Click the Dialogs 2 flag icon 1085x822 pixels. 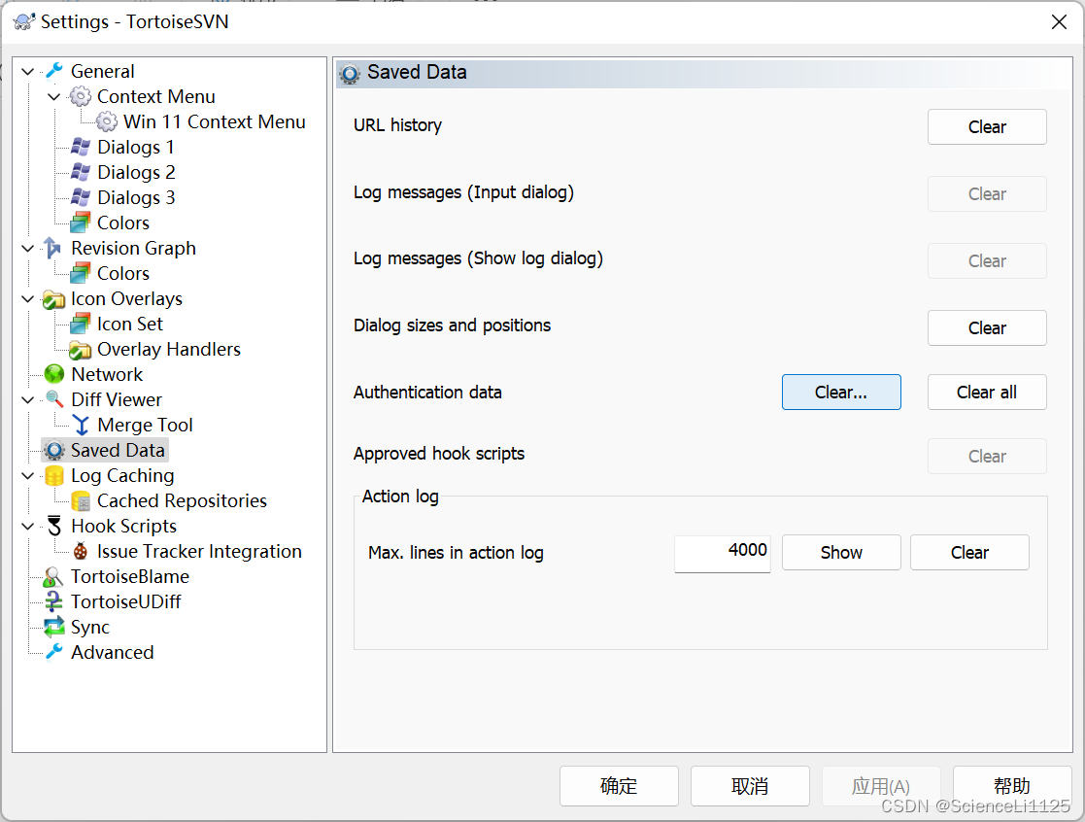[x=81, y=172]
